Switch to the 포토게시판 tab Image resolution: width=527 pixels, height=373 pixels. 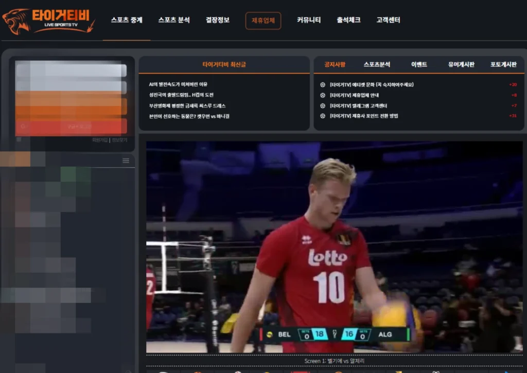(x=503, y=64)
